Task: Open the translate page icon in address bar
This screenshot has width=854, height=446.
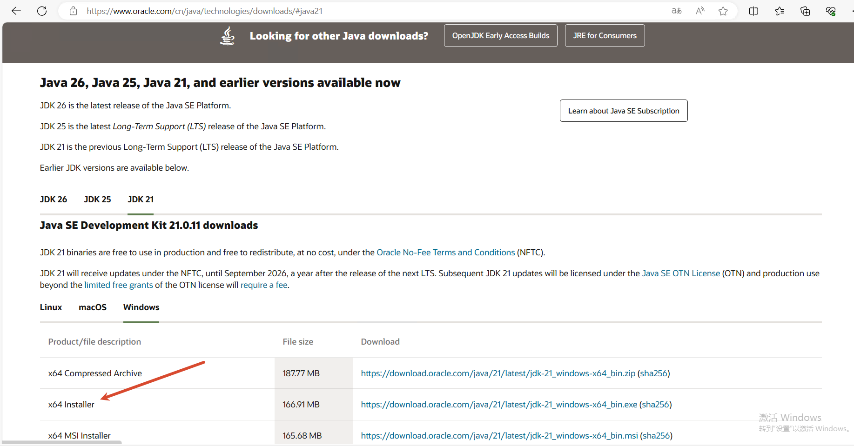Action: click(677, 11)
